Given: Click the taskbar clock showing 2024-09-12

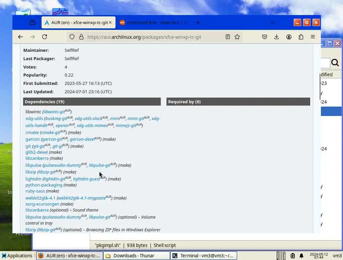Looking at the screenshot, I should [319, 256].
